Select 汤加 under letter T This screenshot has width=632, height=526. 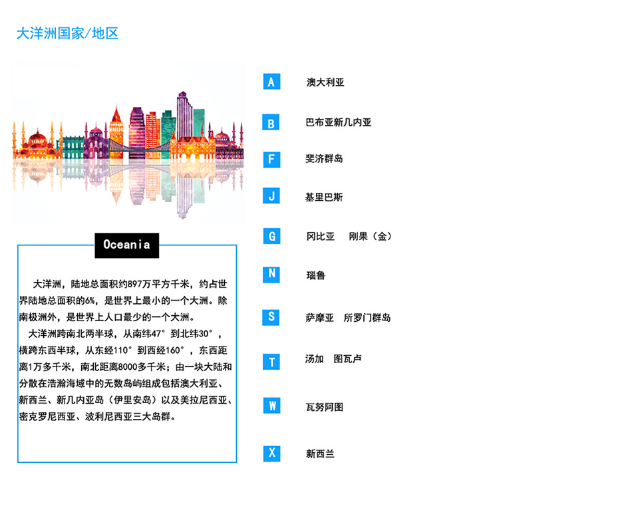[x=315, y=359]
